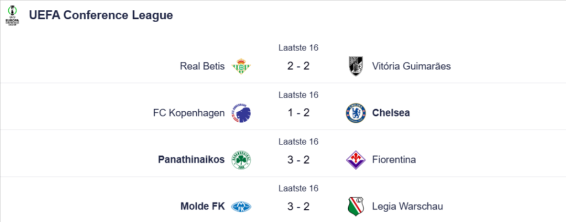This screenshot has width=566, height=222.
Task: Click the Panathinaikos club crest
Action: coord(242,160)
